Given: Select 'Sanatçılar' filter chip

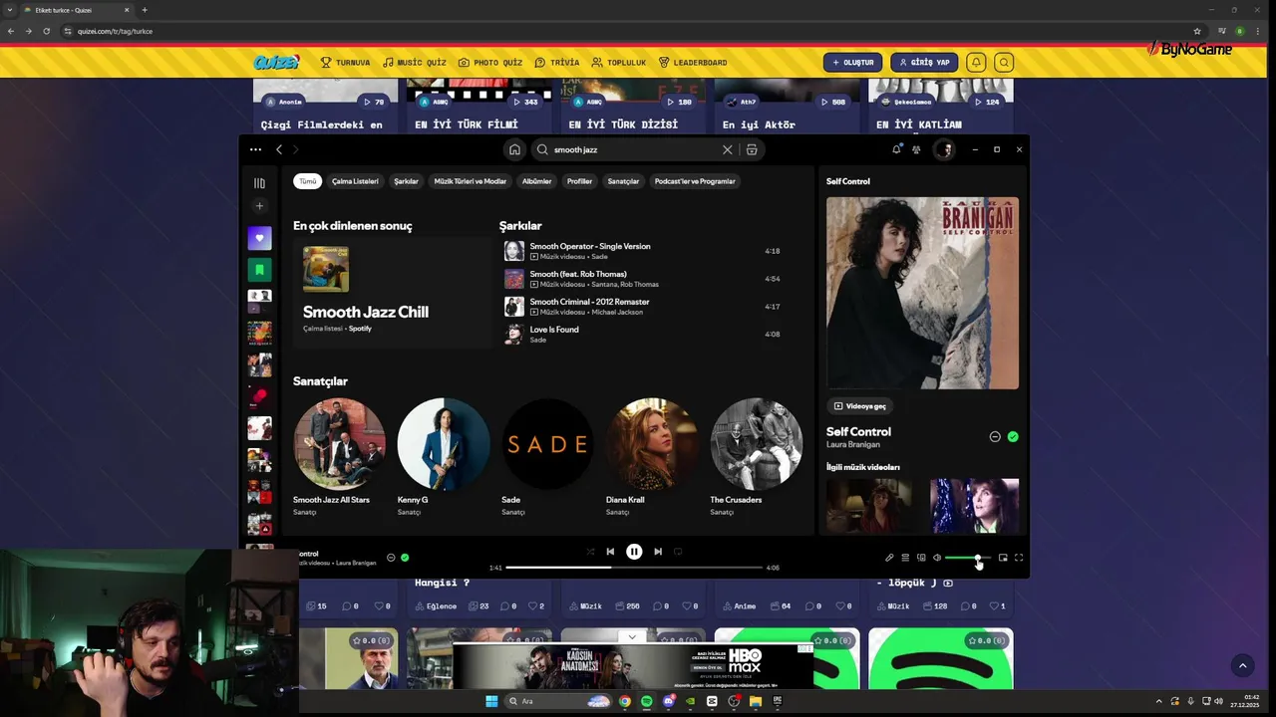Looking at the screenshot, I should (x=623, y=181).
